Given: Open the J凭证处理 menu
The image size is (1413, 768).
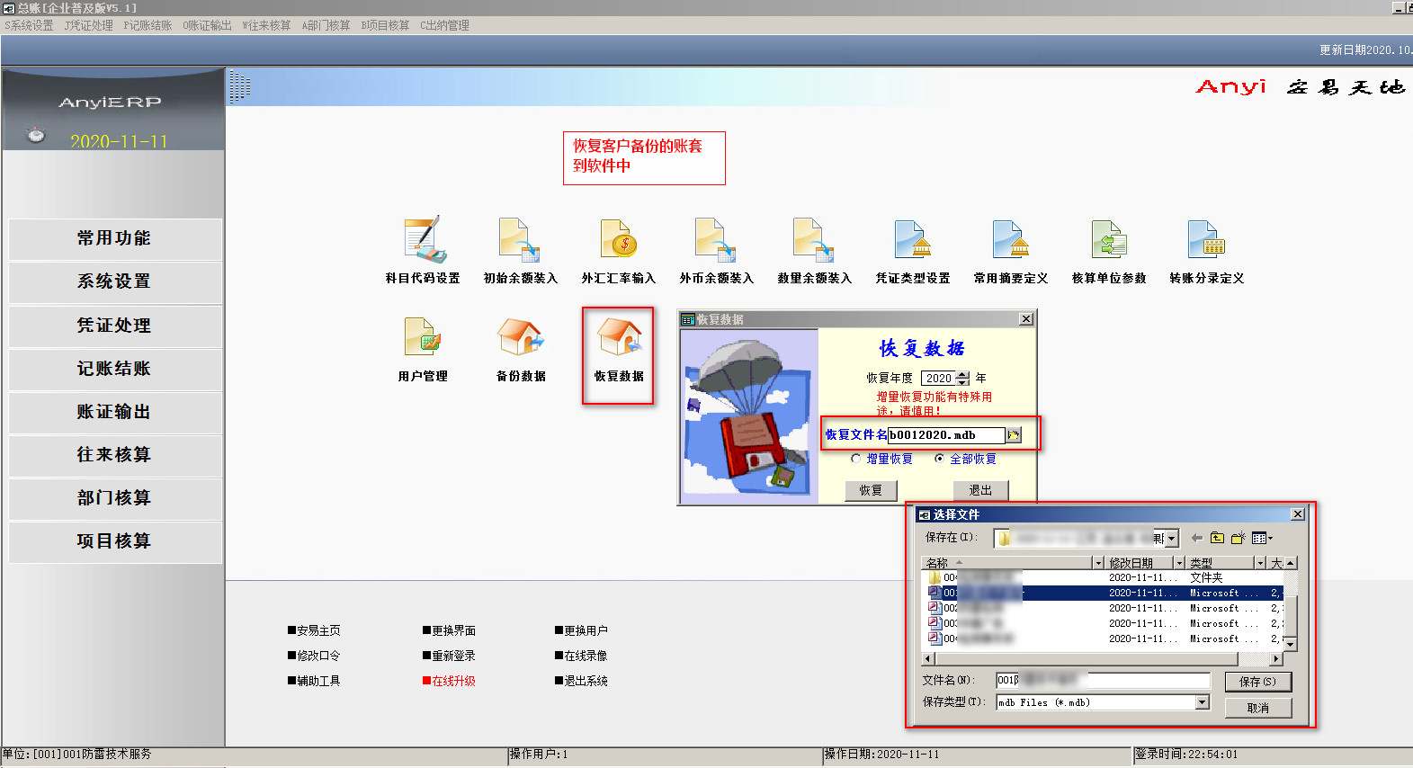Looking at the screenshot, I should 88,25.
